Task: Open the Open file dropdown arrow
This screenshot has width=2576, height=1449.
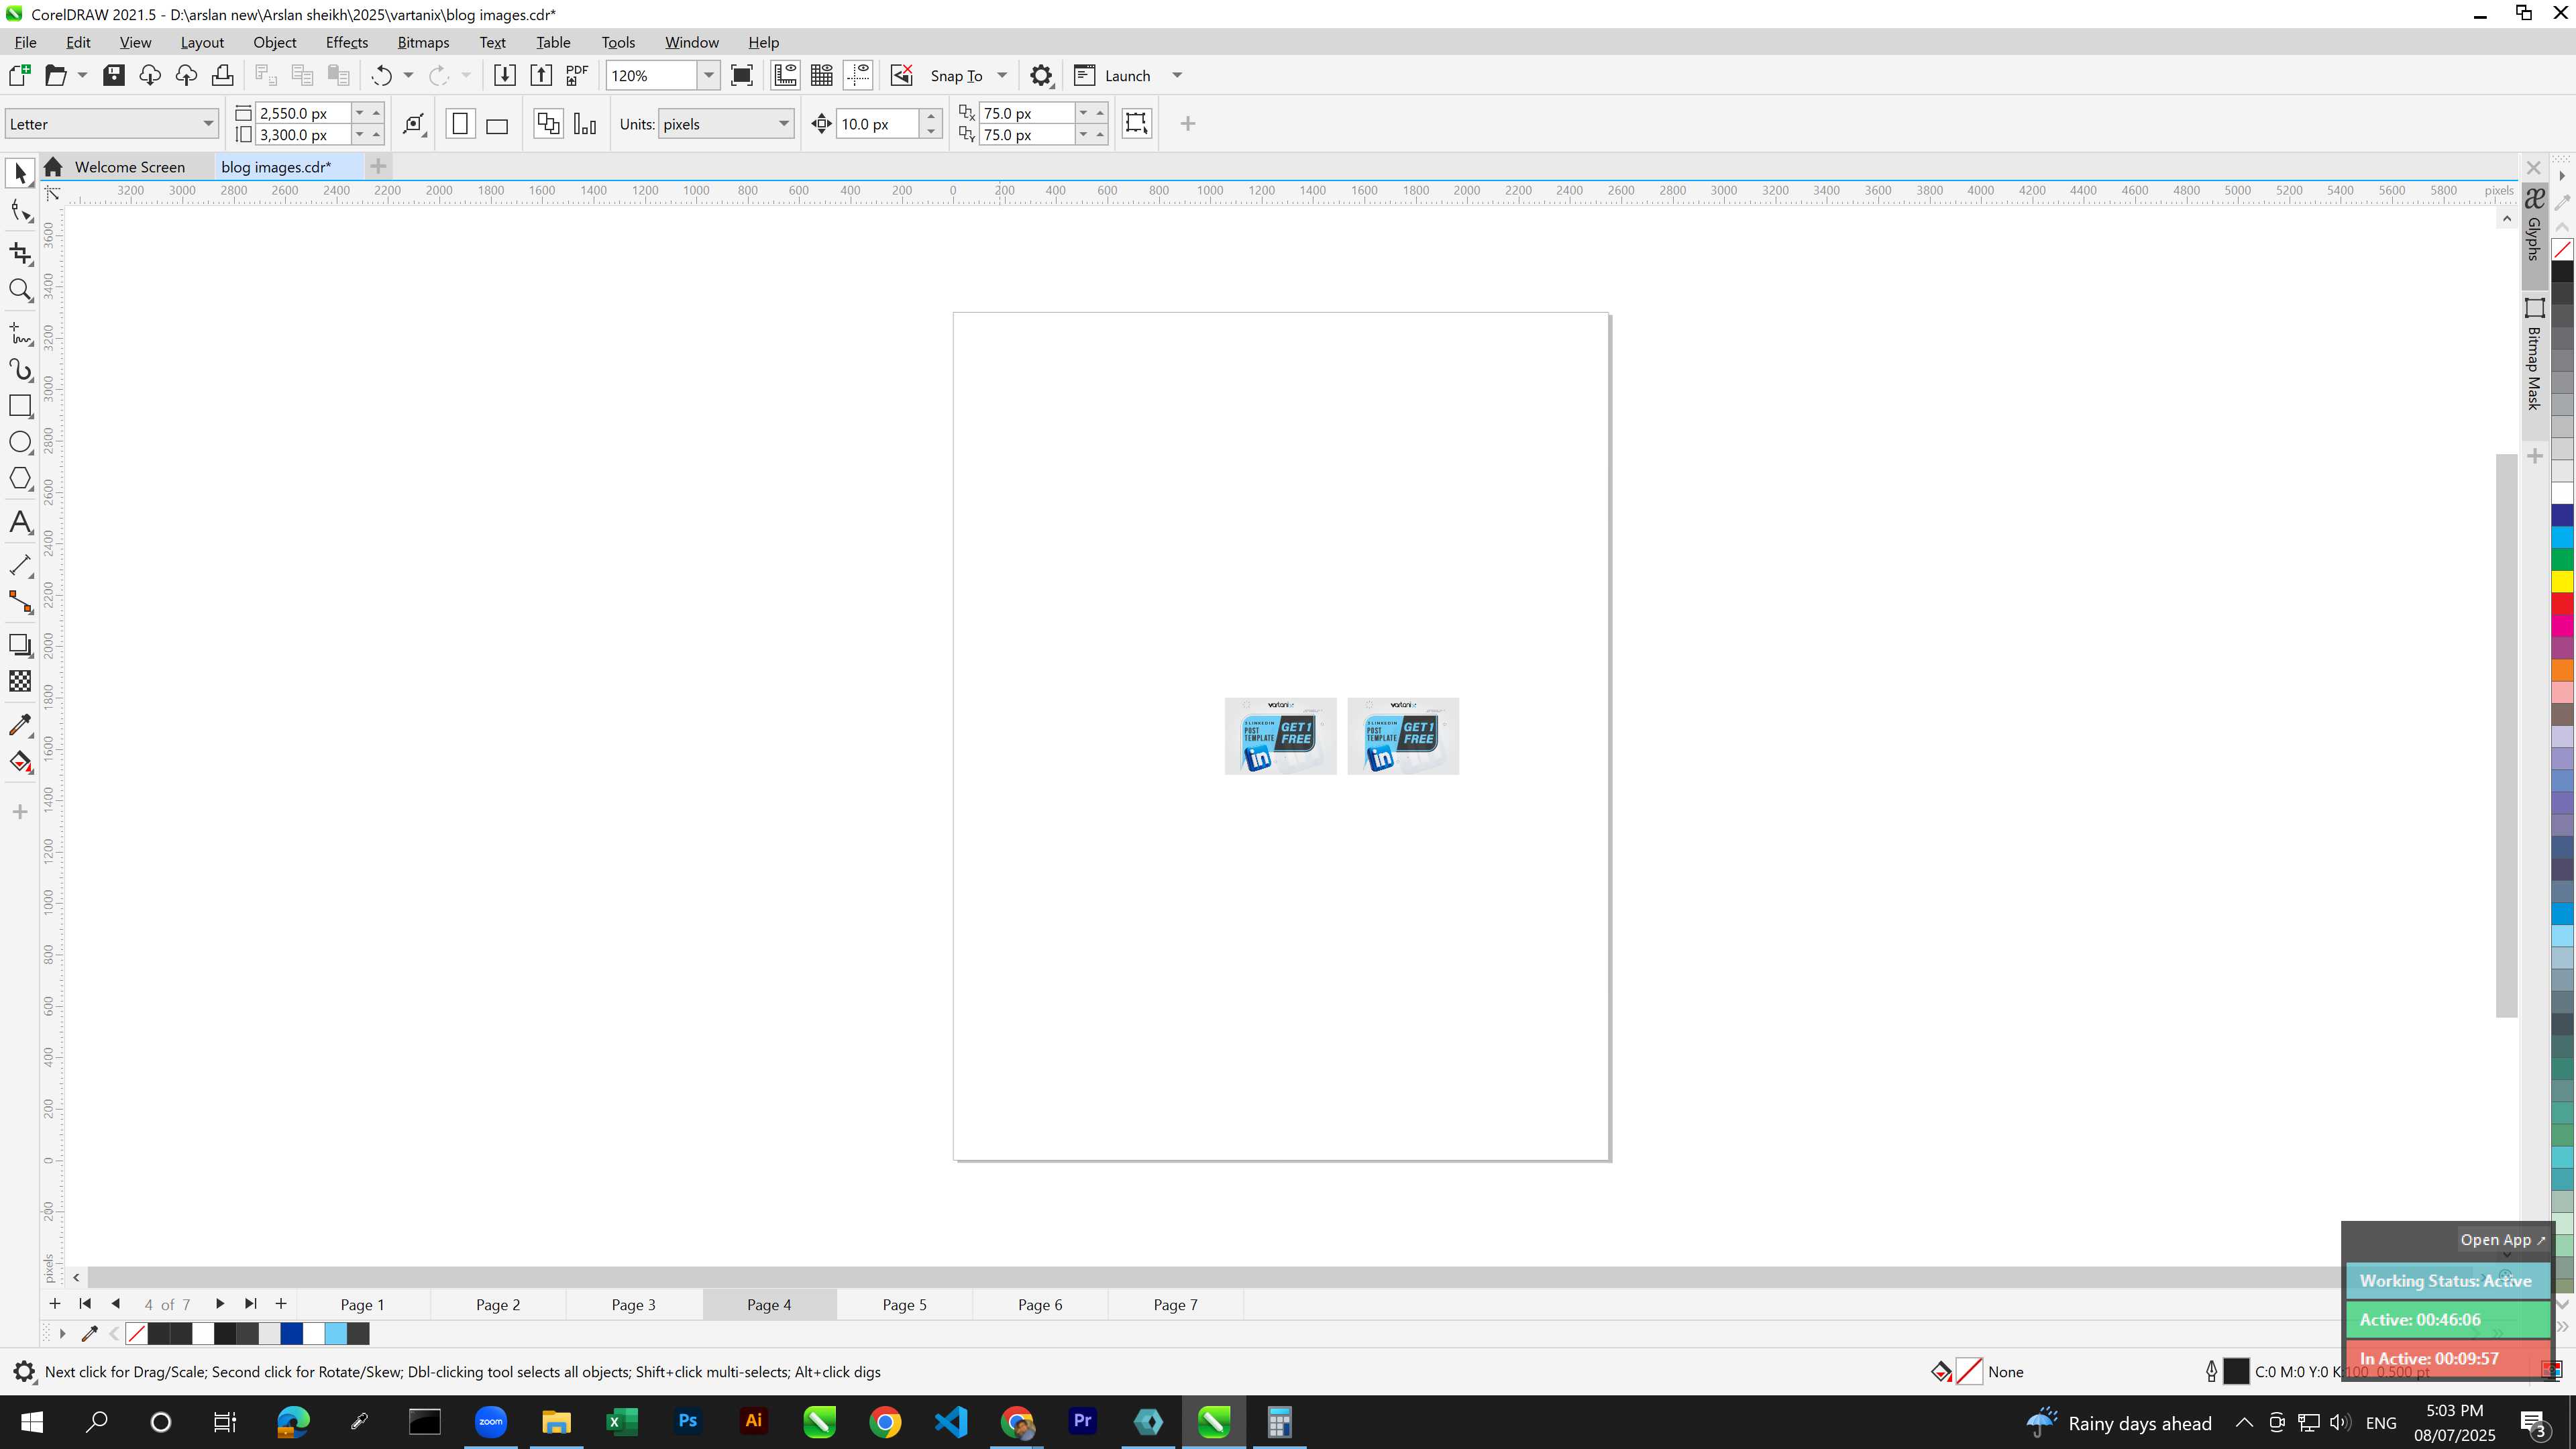Action: click(x=82, y=75)
